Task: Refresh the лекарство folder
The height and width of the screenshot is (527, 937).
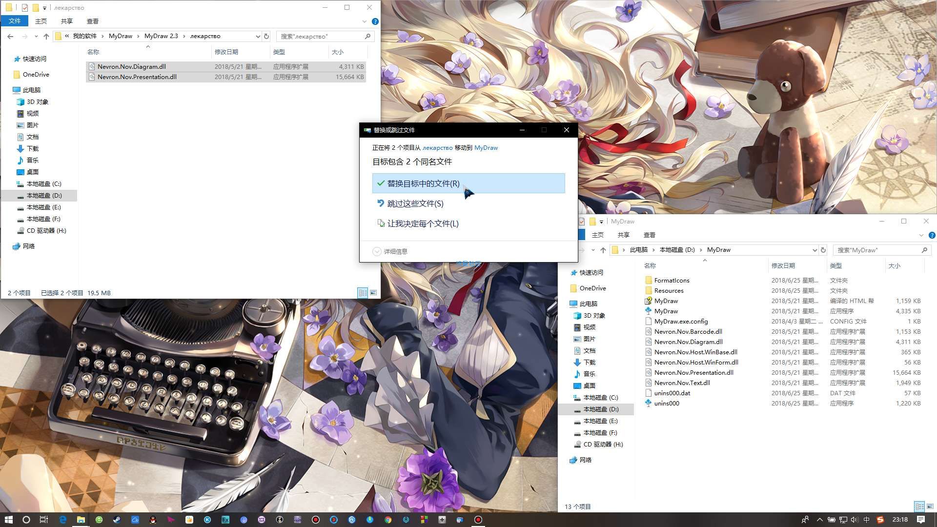Action: (x=266, y=36)
